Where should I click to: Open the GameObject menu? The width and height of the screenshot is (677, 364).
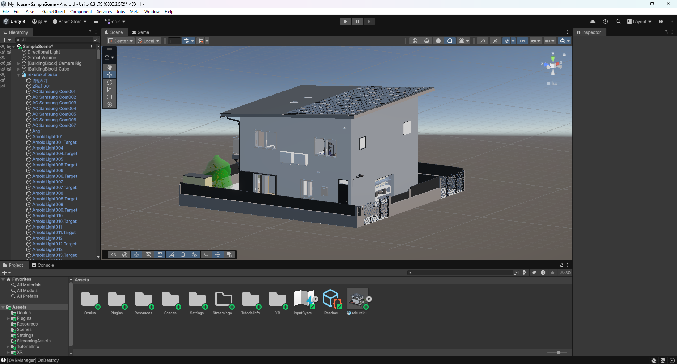(x=54, y=11)
